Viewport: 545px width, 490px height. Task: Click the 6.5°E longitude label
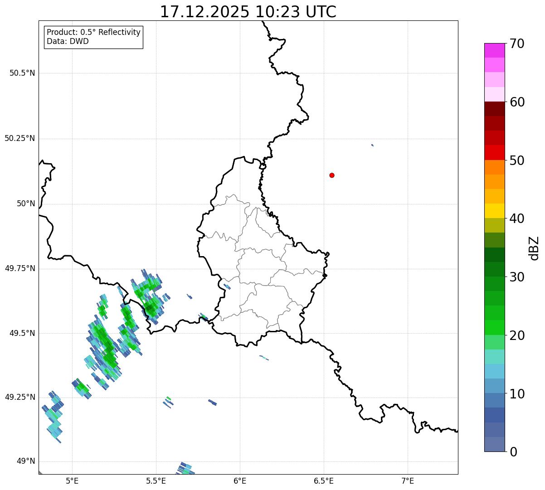(324, 480)
